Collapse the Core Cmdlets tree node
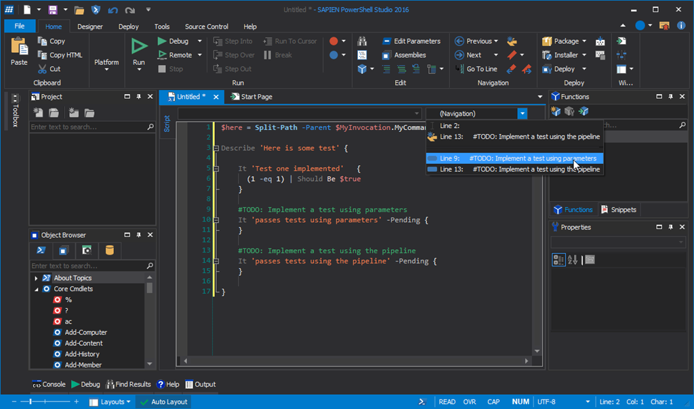 point(37,289)
